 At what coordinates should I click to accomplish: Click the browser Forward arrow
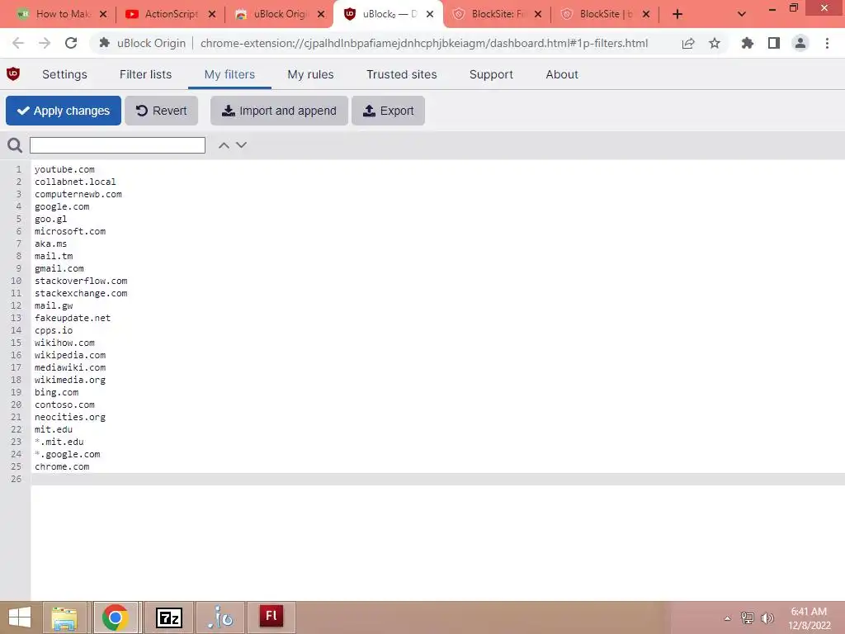click(x=45, y=43)
